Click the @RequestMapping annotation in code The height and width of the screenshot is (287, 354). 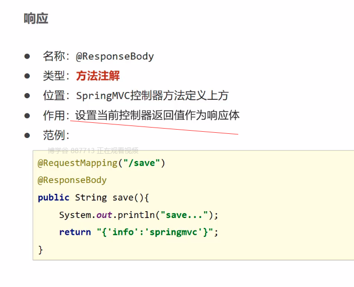pyautogui.click(x=78, y=163)
